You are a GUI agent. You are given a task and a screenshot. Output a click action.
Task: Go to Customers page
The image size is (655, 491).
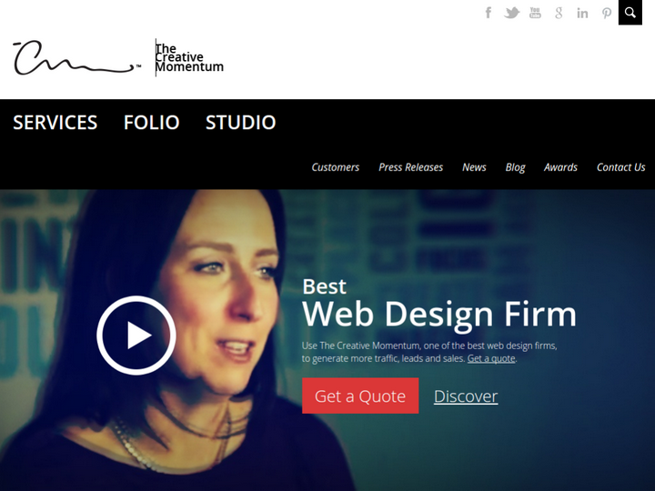coord(336,167)
